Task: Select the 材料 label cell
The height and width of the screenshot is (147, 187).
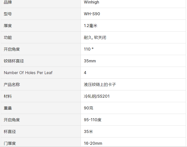Action: [8, 96]
